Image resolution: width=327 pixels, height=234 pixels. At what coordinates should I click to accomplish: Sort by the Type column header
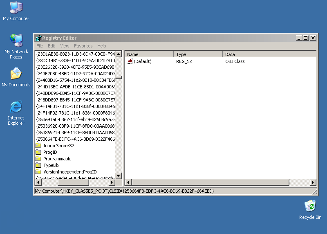(198, 54)
